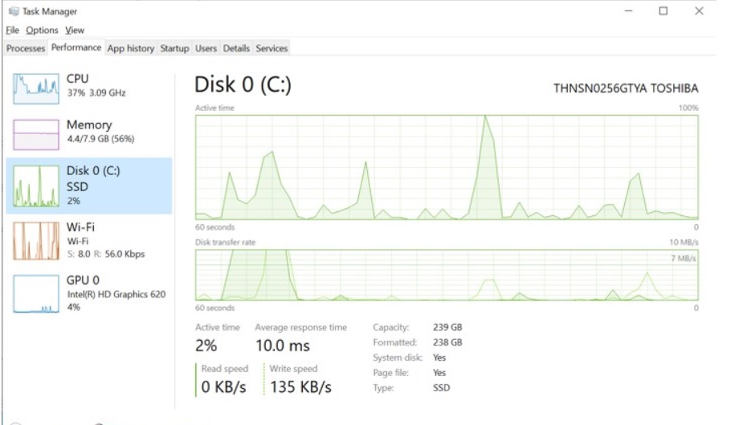Open the Options menu
747x425 pixels.
(x=42, y=30)
